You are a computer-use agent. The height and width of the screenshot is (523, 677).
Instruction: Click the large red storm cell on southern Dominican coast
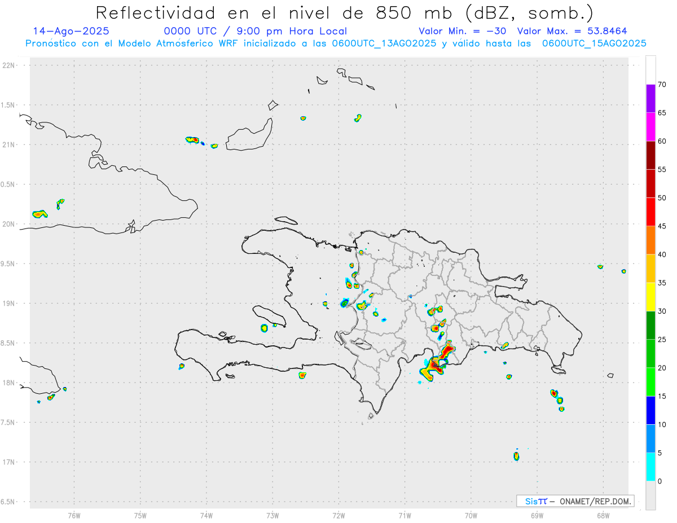pyautogui.click(x=438, y=361)
